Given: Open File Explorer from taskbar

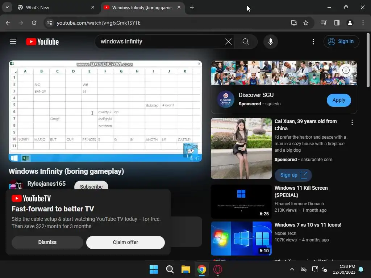Looking at the screenshot, I should tap(186, 269).
